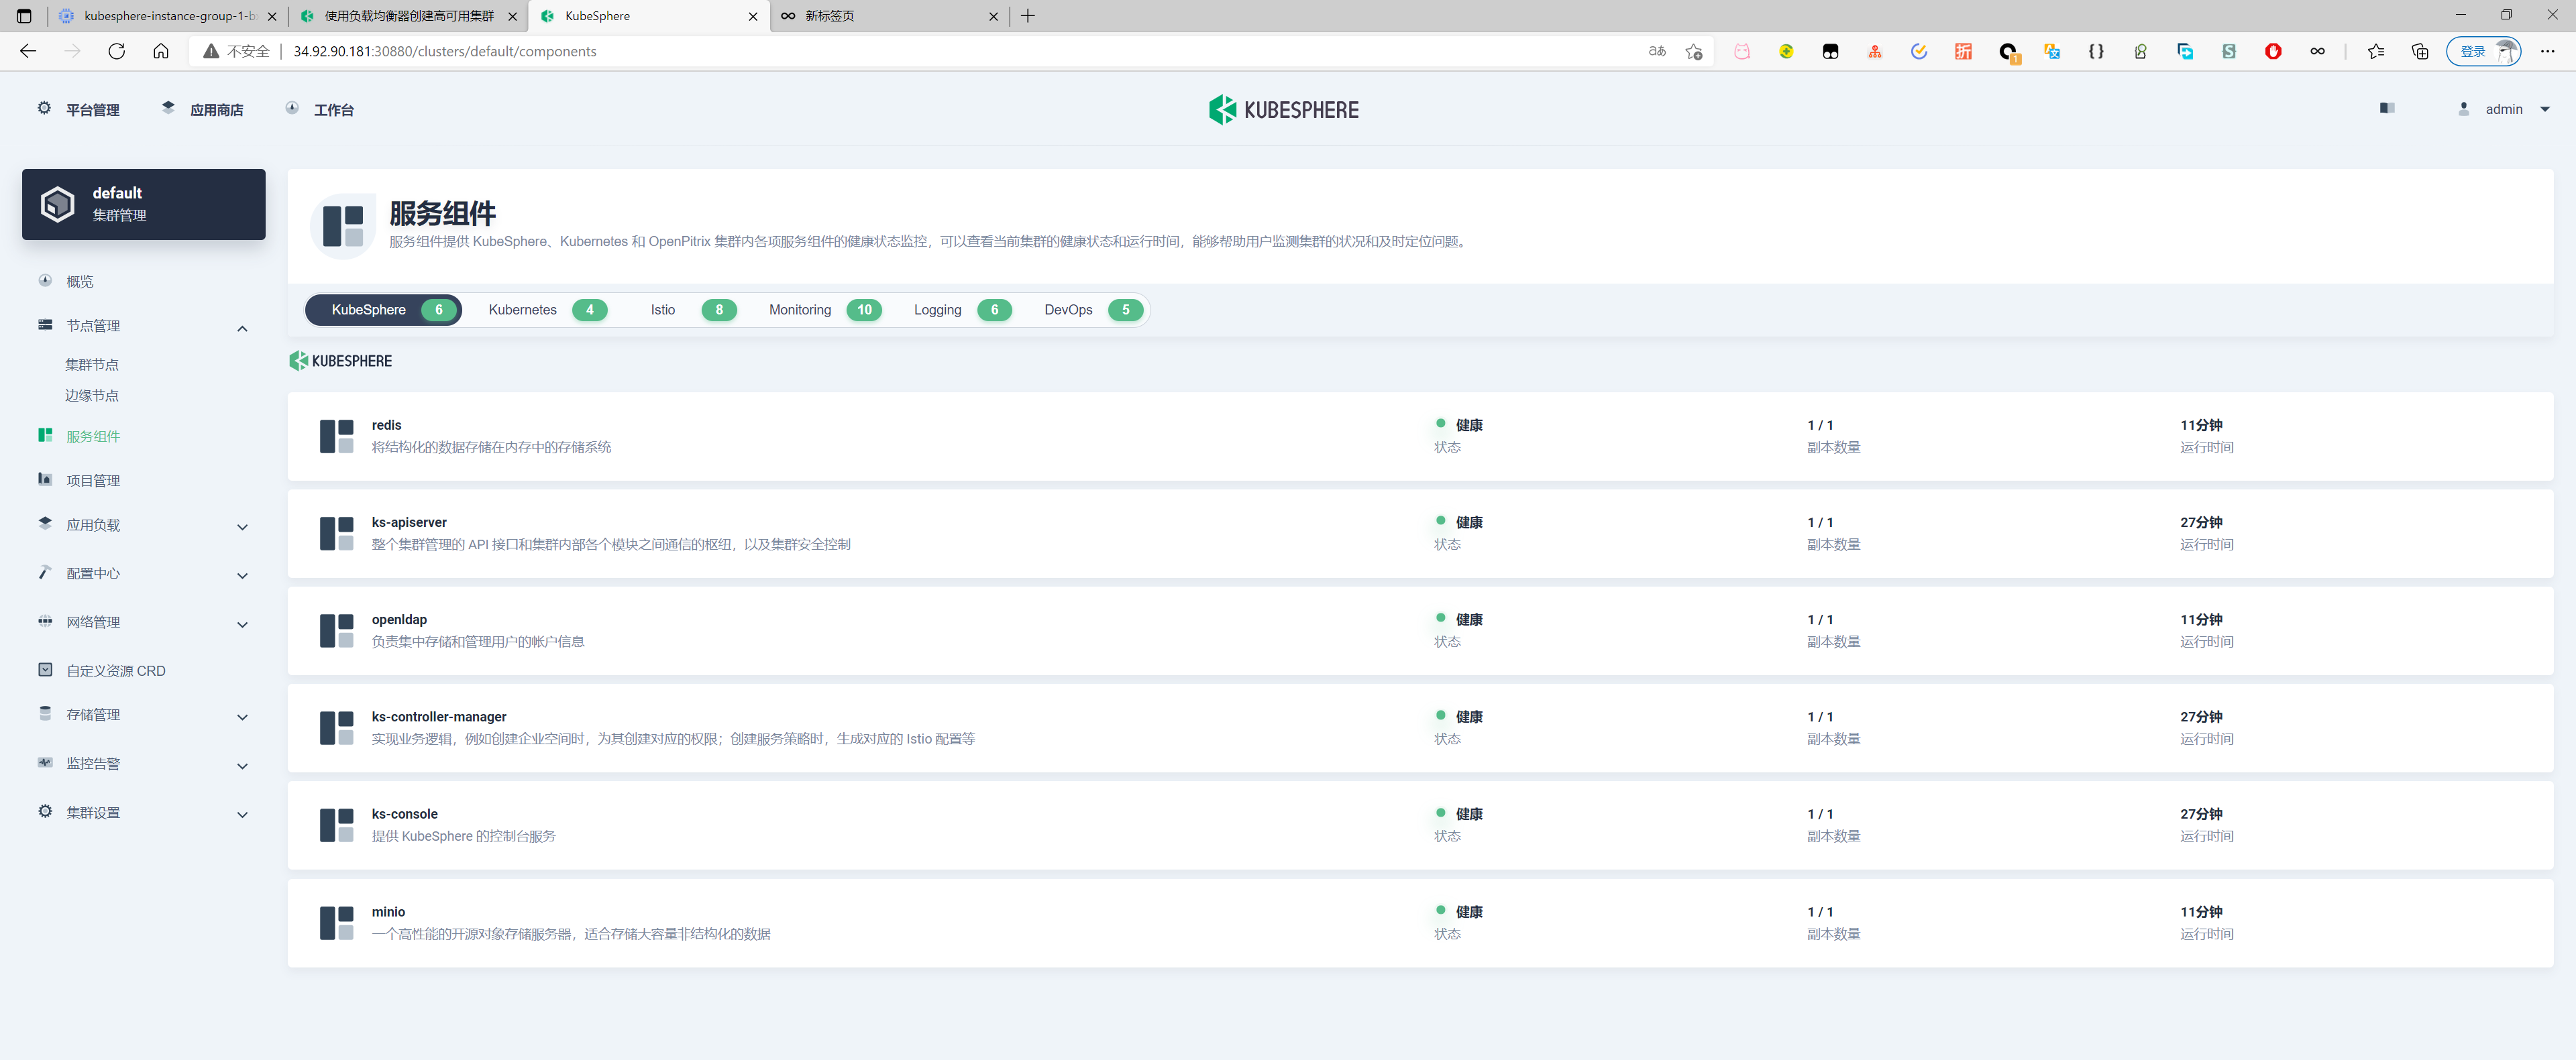Click browser refresh page icon
Image resolution: width=2576 pixels, height=1060 pixels.
117,51
